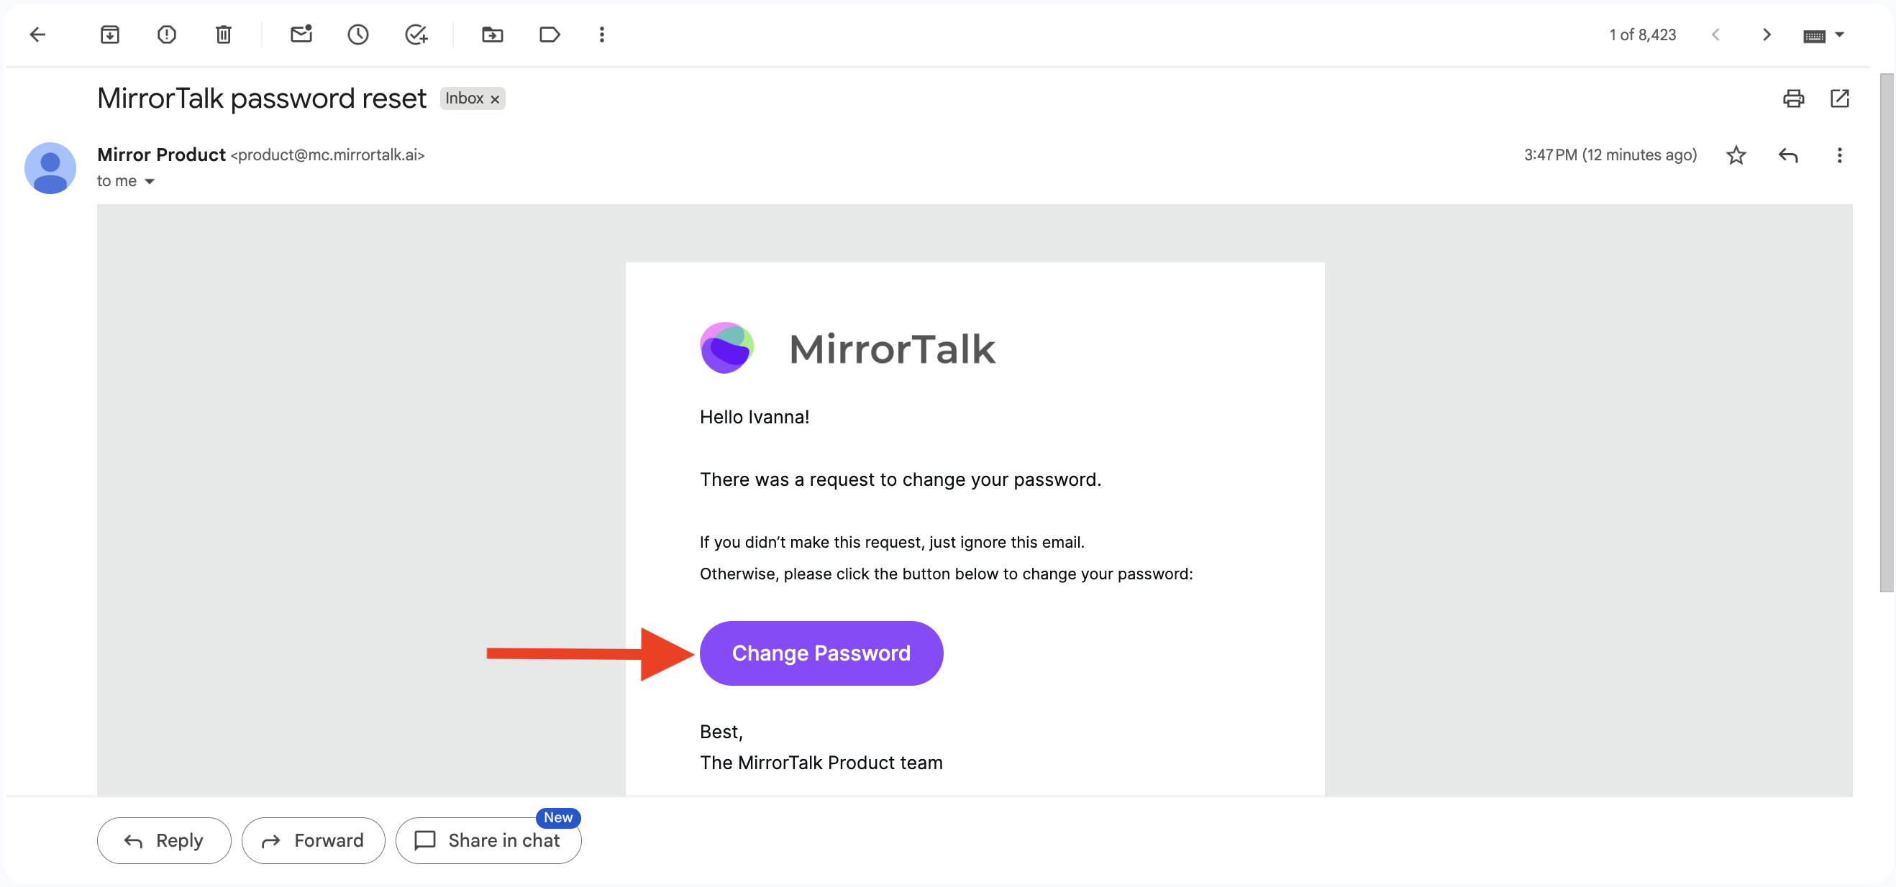
Task: Expand recipient details next to 'to me'
Action: click(x=150, y=182)
